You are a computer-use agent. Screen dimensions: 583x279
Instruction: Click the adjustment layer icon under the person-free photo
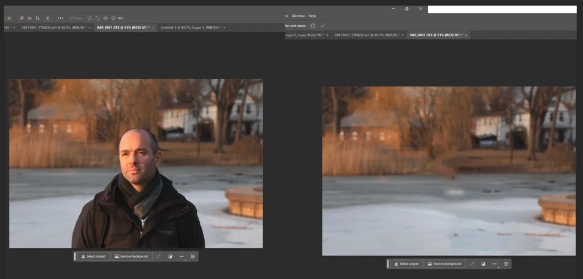click(x=483, y=263)
